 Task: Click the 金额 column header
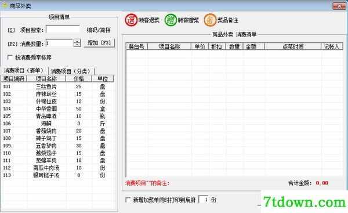tap(253, 46)
